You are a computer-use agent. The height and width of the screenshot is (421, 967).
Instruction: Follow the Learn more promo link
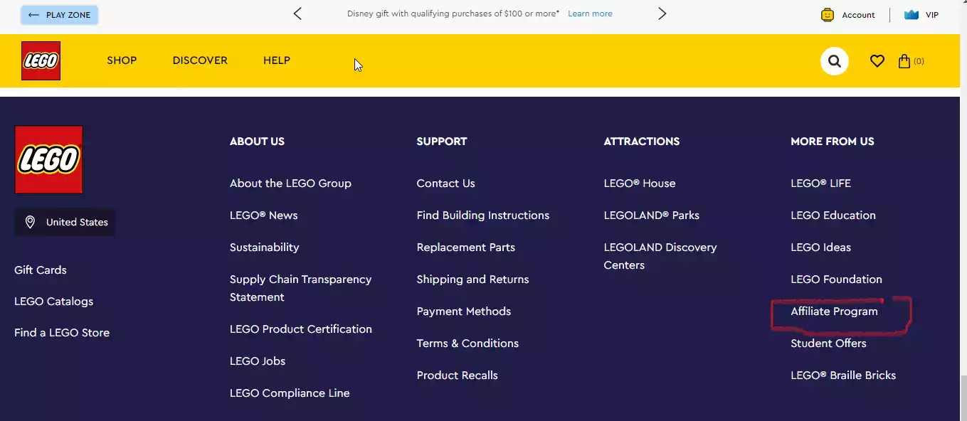590,14
